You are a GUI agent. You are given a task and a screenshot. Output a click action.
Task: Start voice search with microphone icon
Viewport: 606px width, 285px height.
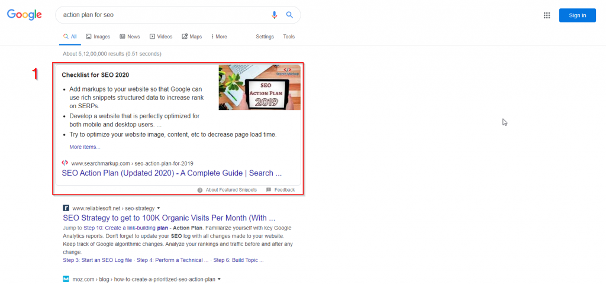point(275,15)
